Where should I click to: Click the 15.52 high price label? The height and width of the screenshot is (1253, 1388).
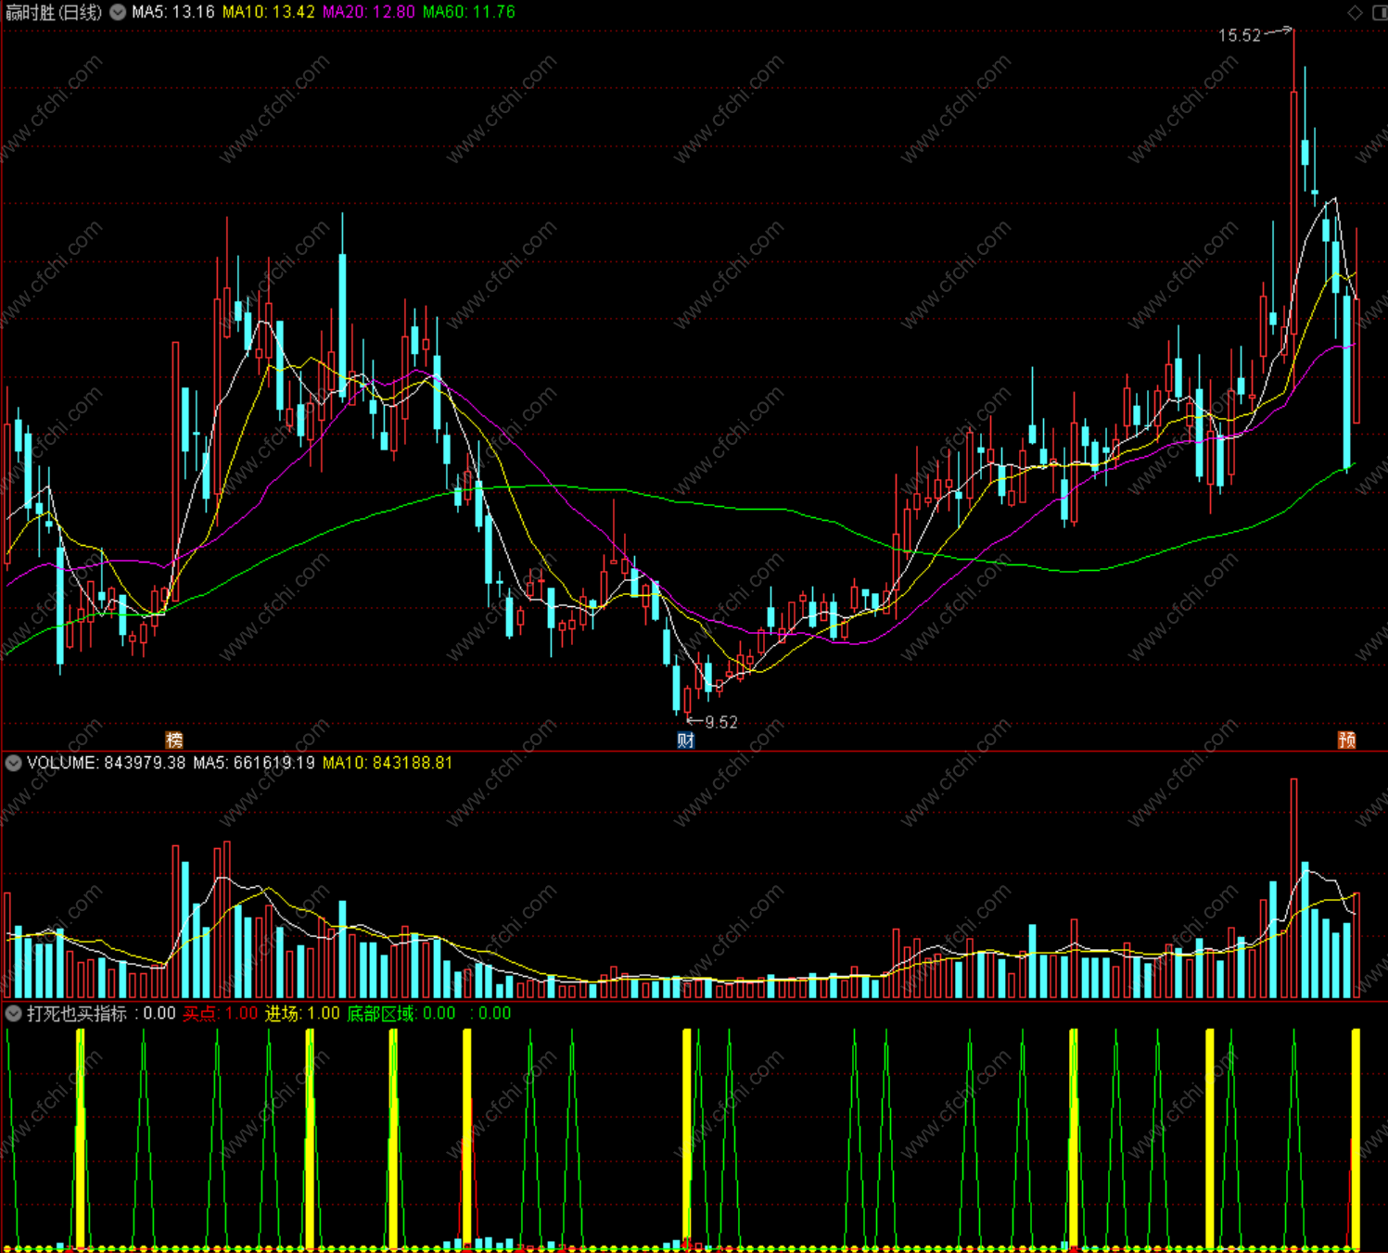(1240, 35)
